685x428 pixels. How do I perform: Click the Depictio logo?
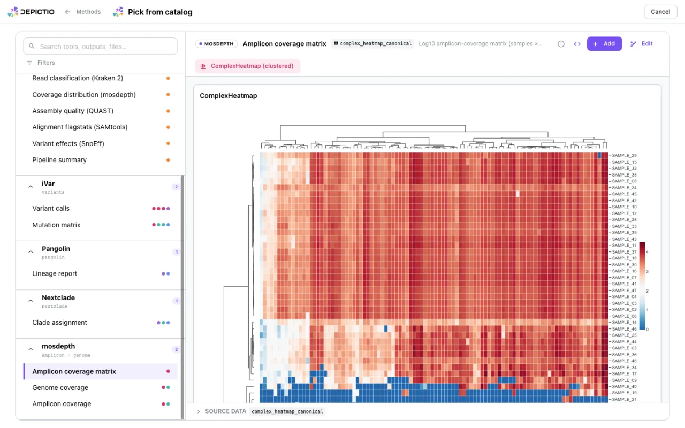point(31,12)
